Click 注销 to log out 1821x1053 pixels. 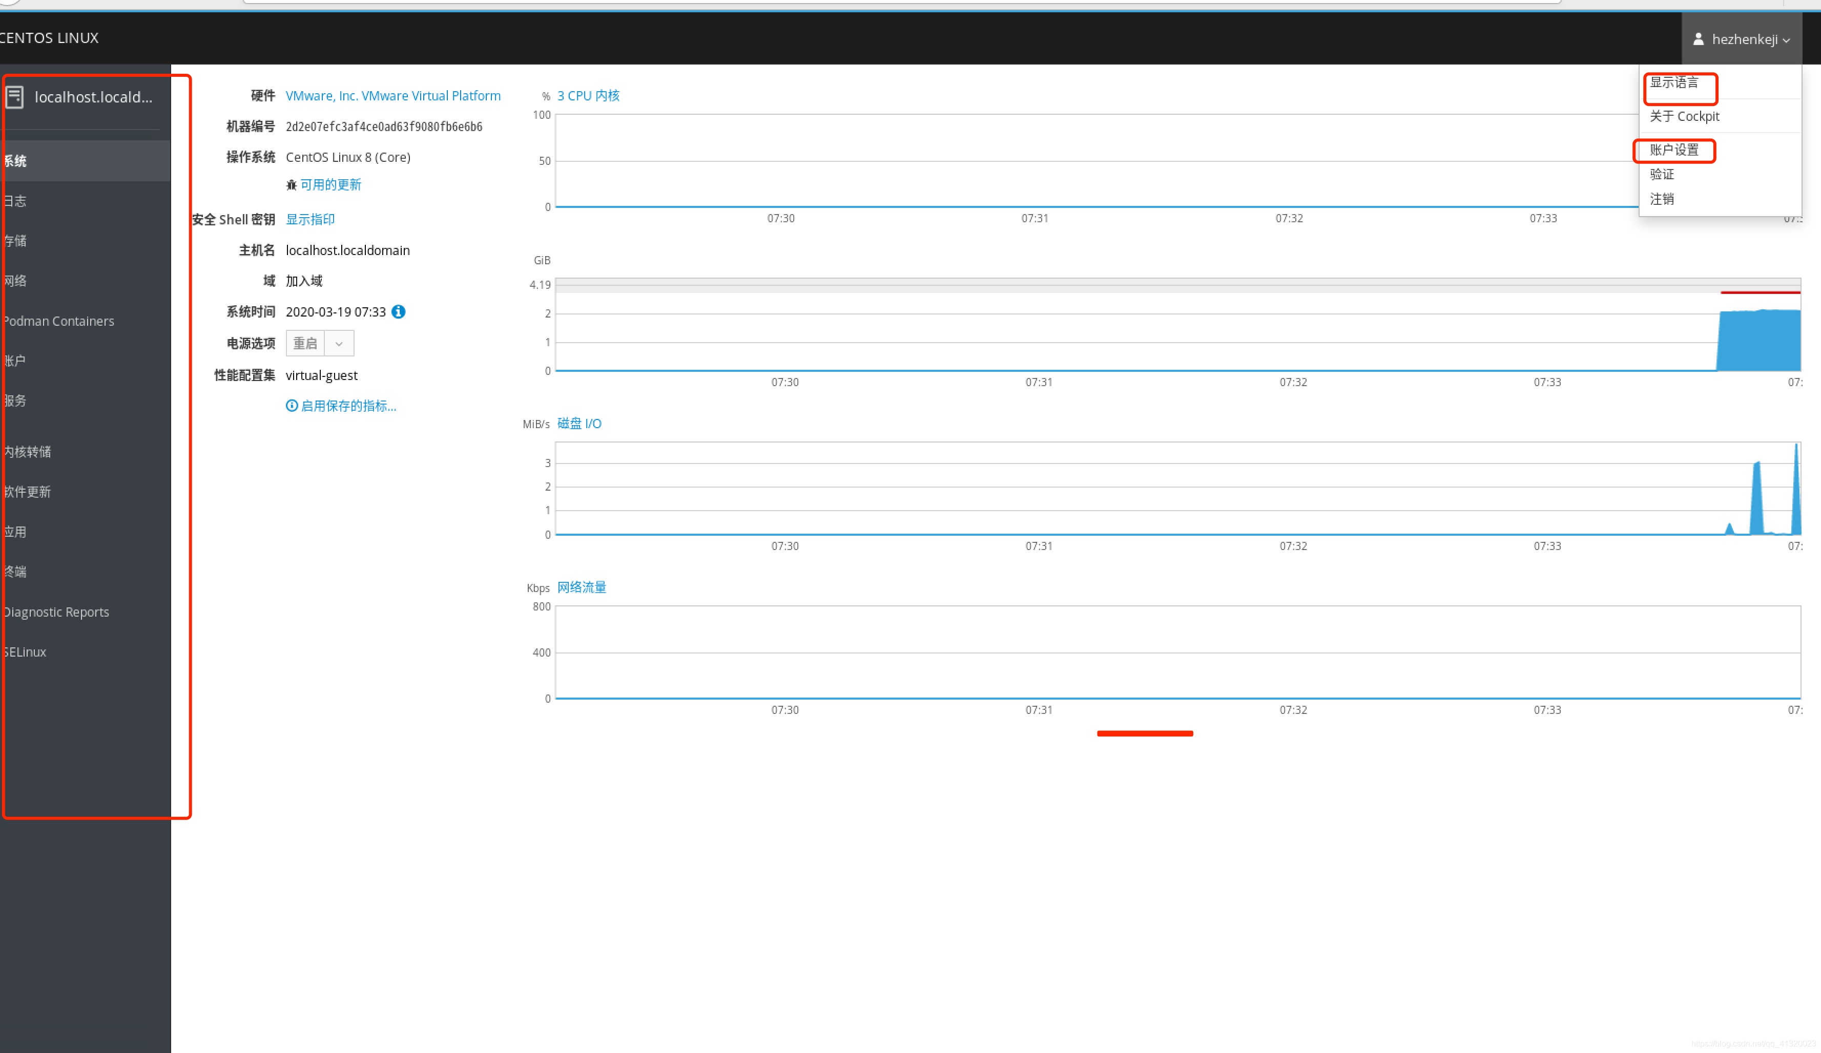click(x=1661, y=199)
